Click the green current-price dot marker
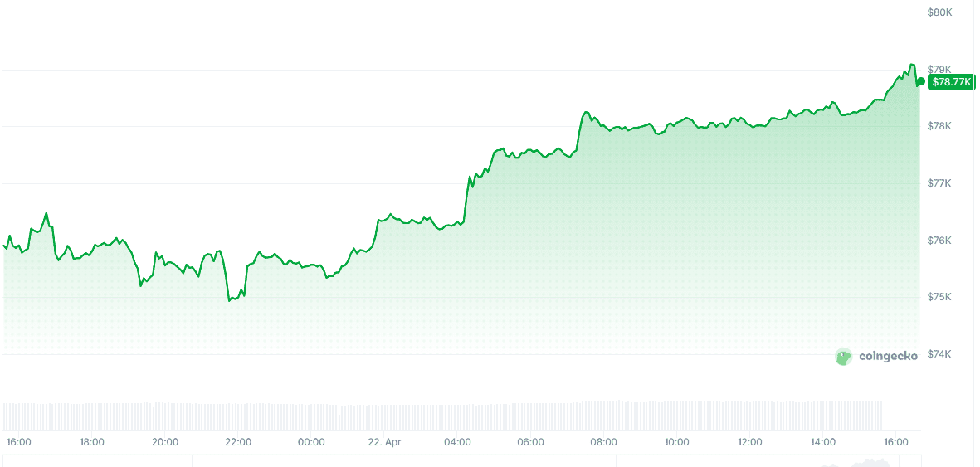 pos(920,81)
